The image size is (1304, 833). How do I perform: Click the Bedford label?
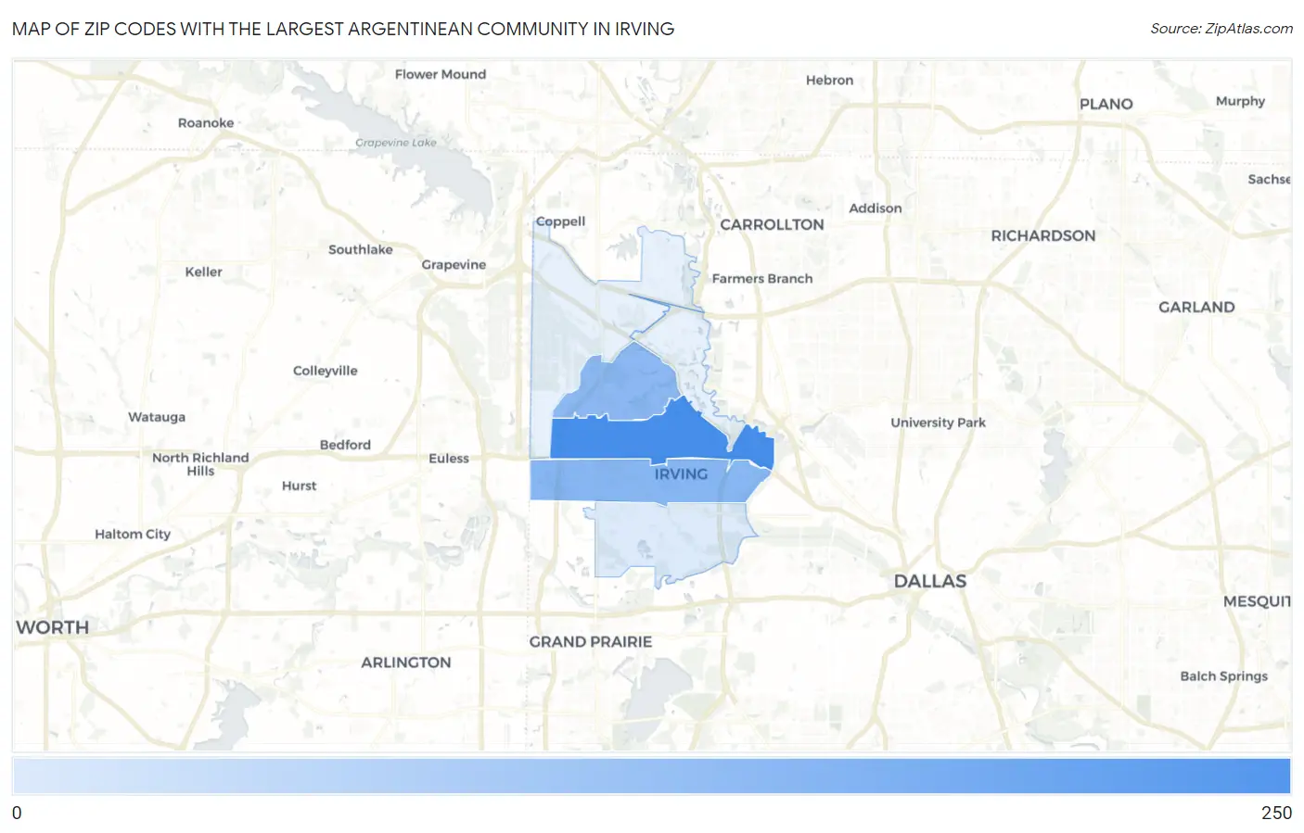345,445
